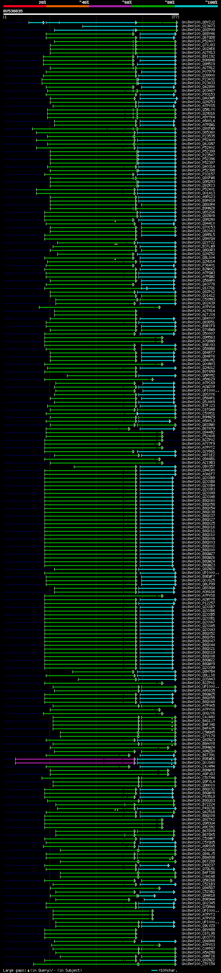The height and width of the screenshot is (973, 221).
Task: Click label UniRef100_Q2XXB9
Action: pyautogui.click(x=198, y=478)
